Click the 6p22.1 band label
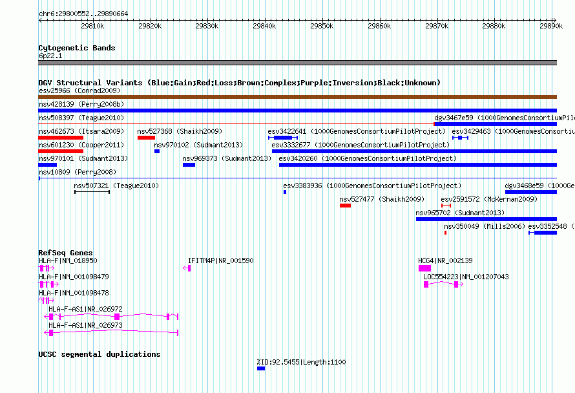This screenshot has width=575, height=393. (x=50, y=56)
